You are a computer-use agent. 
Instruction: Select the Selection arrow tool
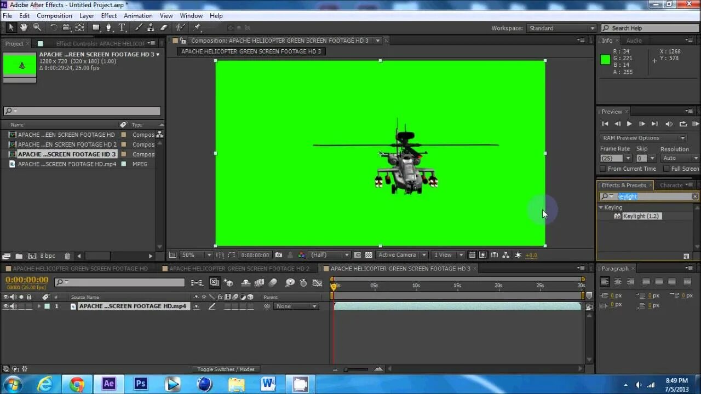pos(12,27)
